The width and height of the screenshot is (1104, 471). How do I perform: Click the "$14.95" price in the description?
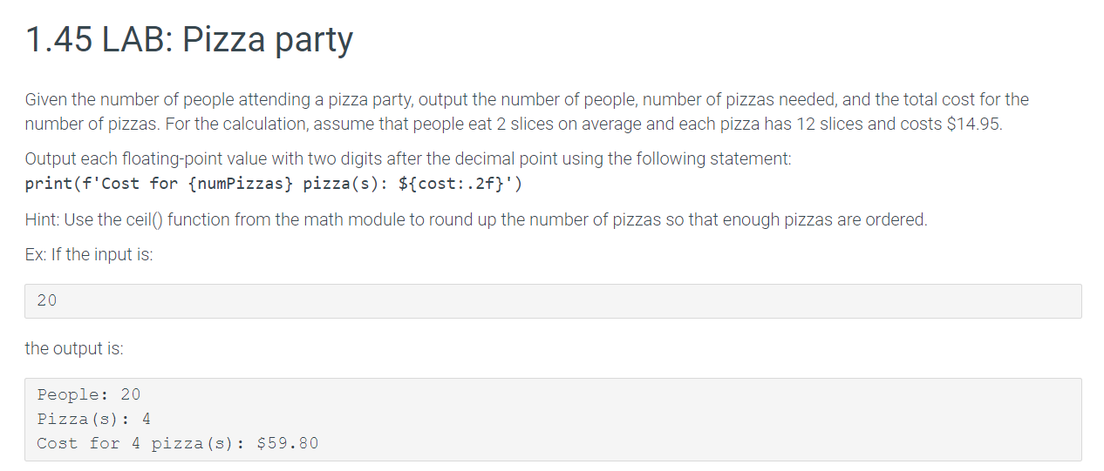(x=974, y=124)
